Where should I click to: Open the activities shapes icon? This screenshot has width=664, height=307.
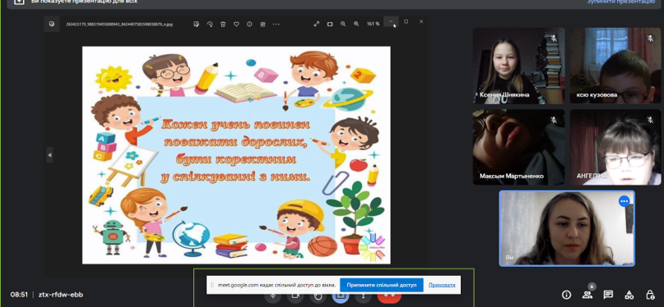(x=629, y=295)
